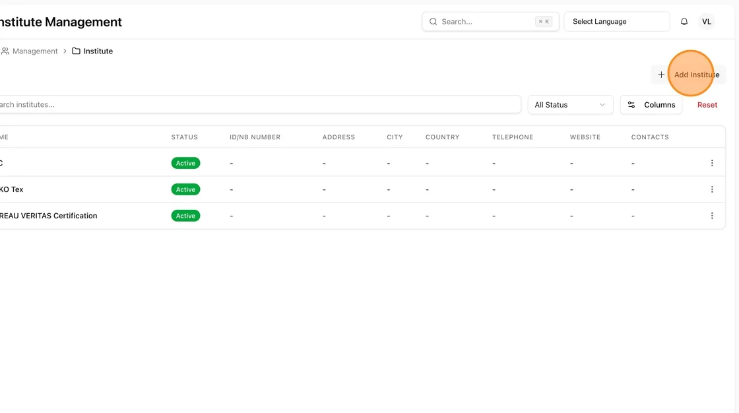Click the Active badge in the OEKO Tex row
This screenshot has width=739, height=413.
coord(185,189)
